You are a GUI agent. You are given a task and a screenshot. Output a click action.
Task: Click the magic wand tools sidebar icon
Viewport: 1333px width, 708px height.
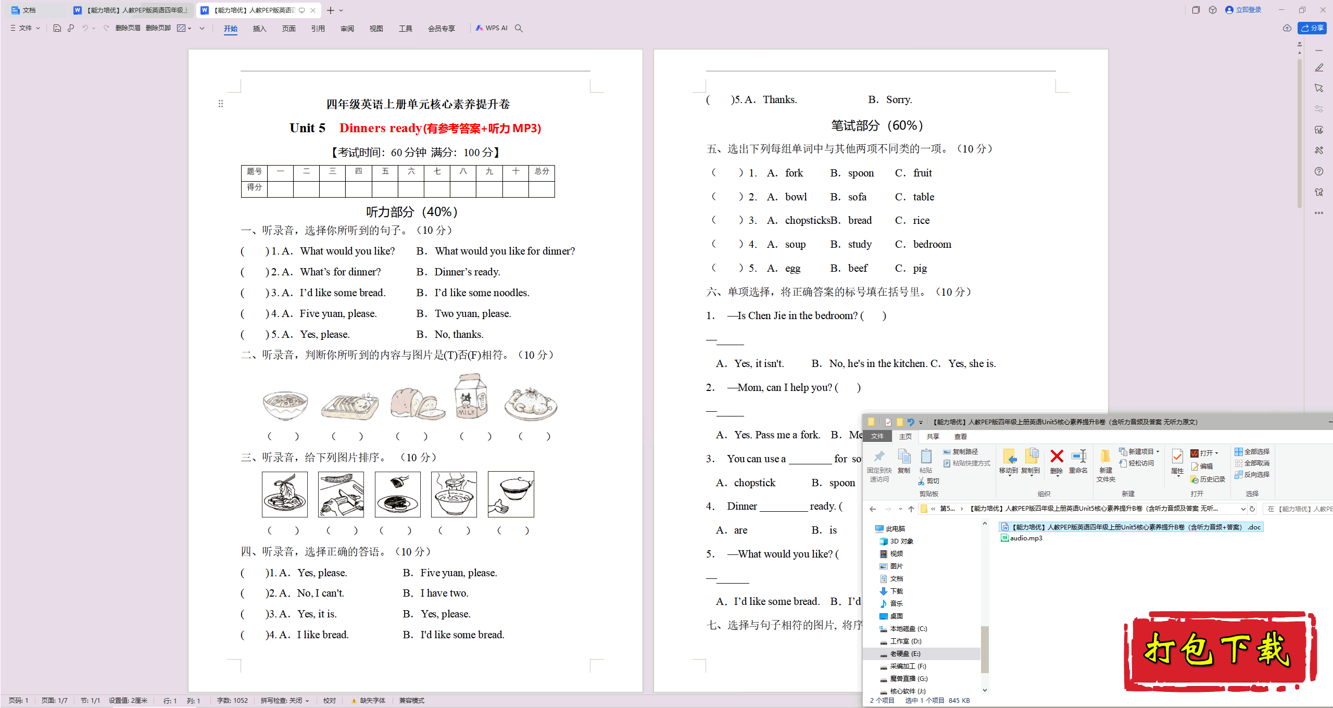click(1319, 150)
